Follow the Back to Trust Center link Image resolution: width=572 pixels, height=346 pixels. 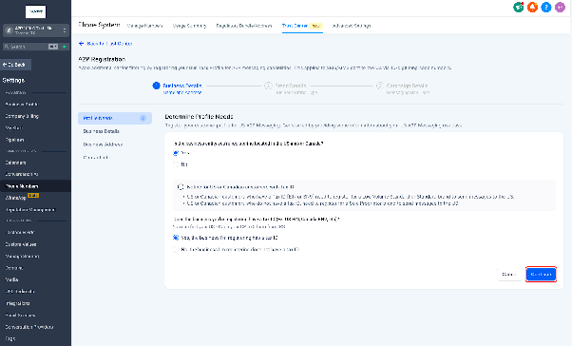tap(105, 44)
